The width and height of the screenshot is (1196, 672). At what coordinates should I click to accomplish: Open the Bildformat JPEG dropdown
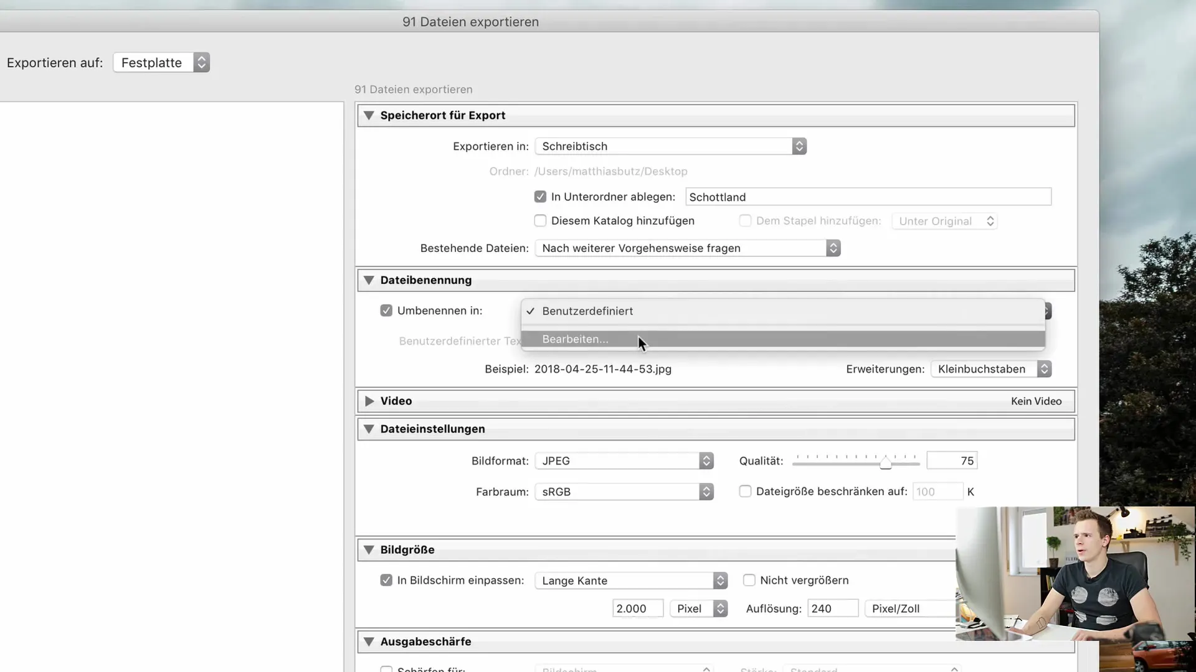[624, 461]
